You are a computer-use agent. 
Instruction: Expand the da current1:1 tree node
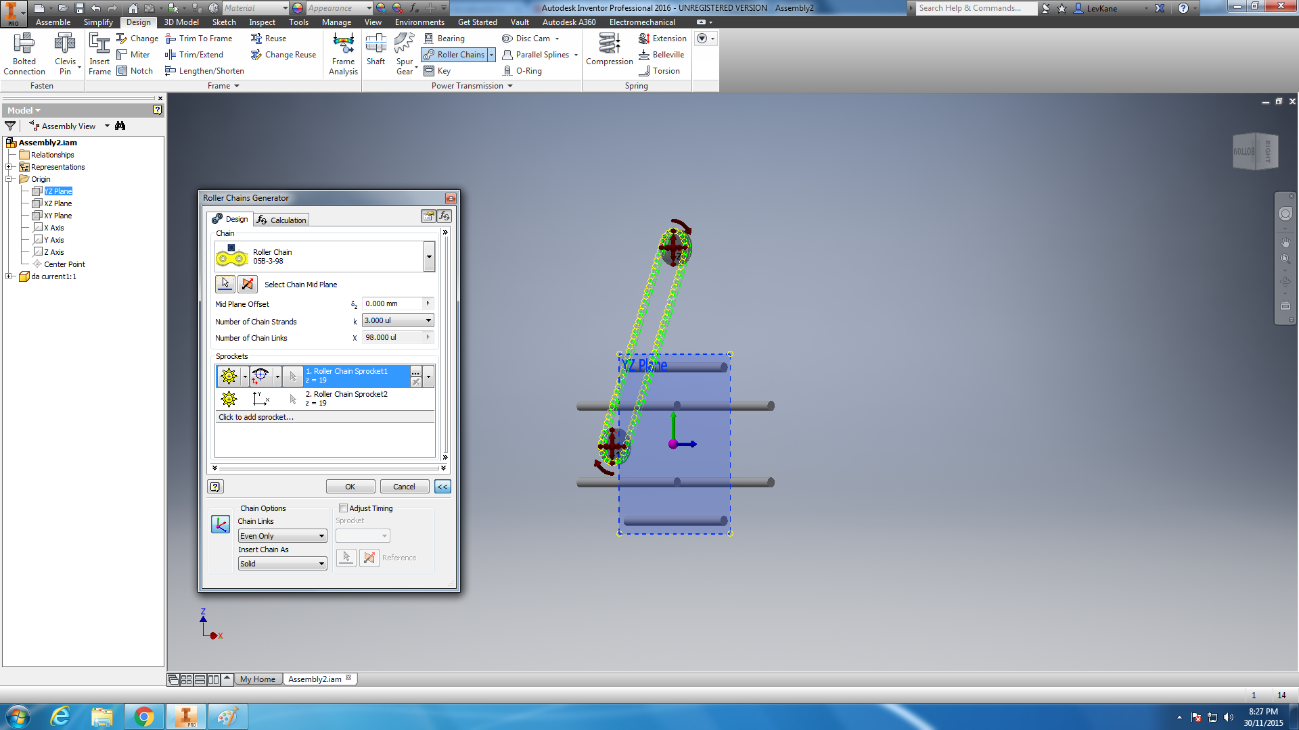pos(9,276)
